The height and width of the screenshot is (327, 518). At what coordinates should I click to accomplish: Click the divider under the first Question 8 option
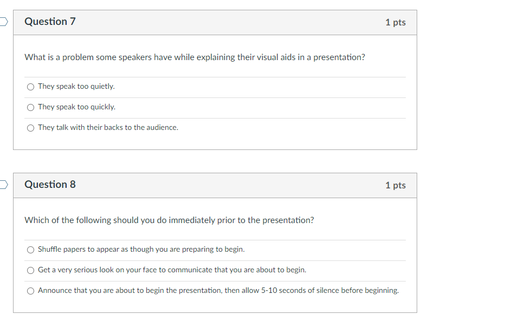(x=217, y=259)
